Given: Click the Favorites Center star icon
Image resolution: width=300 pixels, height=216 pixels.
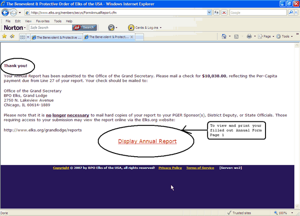Looking at the screenshot, I should (x=5, y=36).
